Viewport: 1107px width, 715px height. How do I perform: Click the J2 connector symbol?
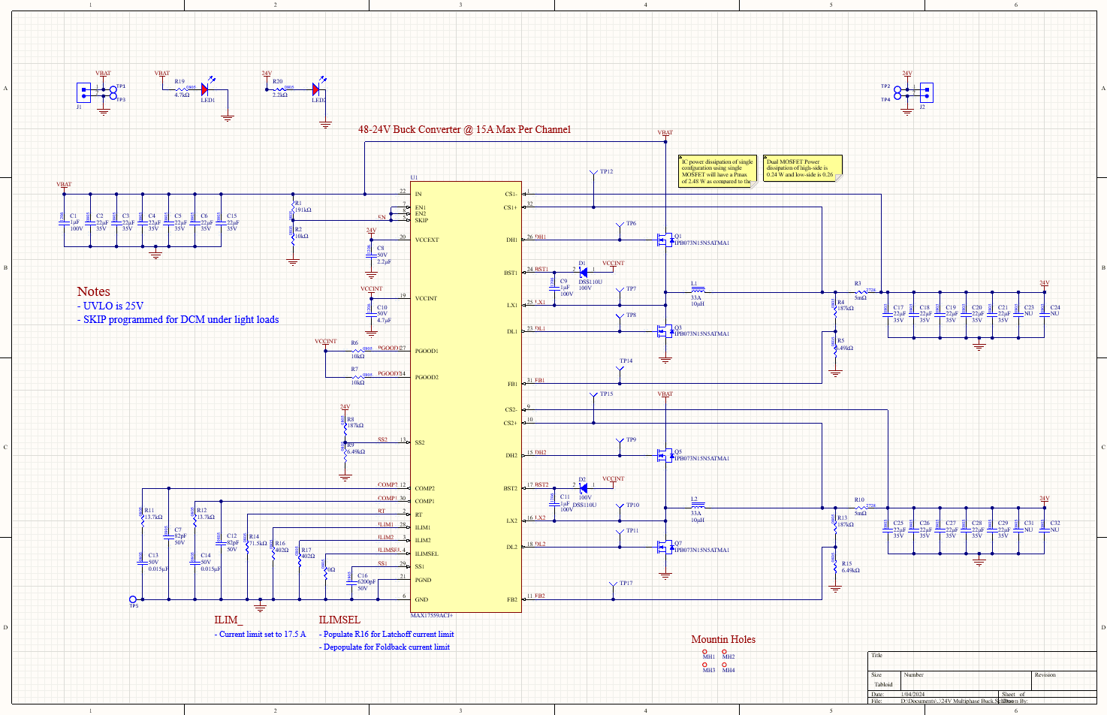pos(926,92)
